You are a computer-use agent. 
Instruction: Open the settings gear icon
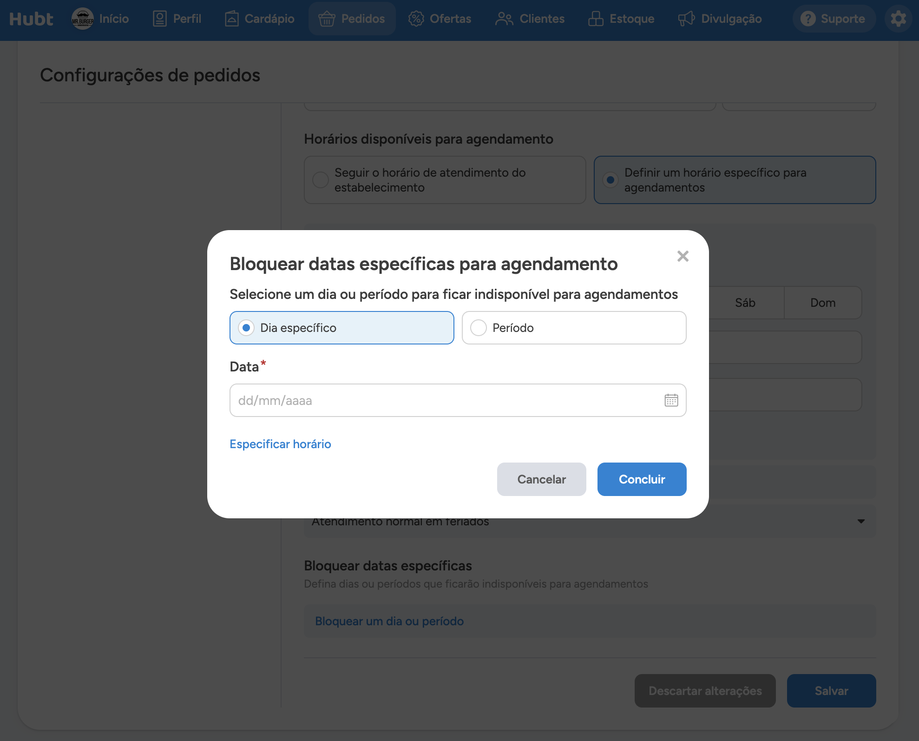(x=898, y=19)
